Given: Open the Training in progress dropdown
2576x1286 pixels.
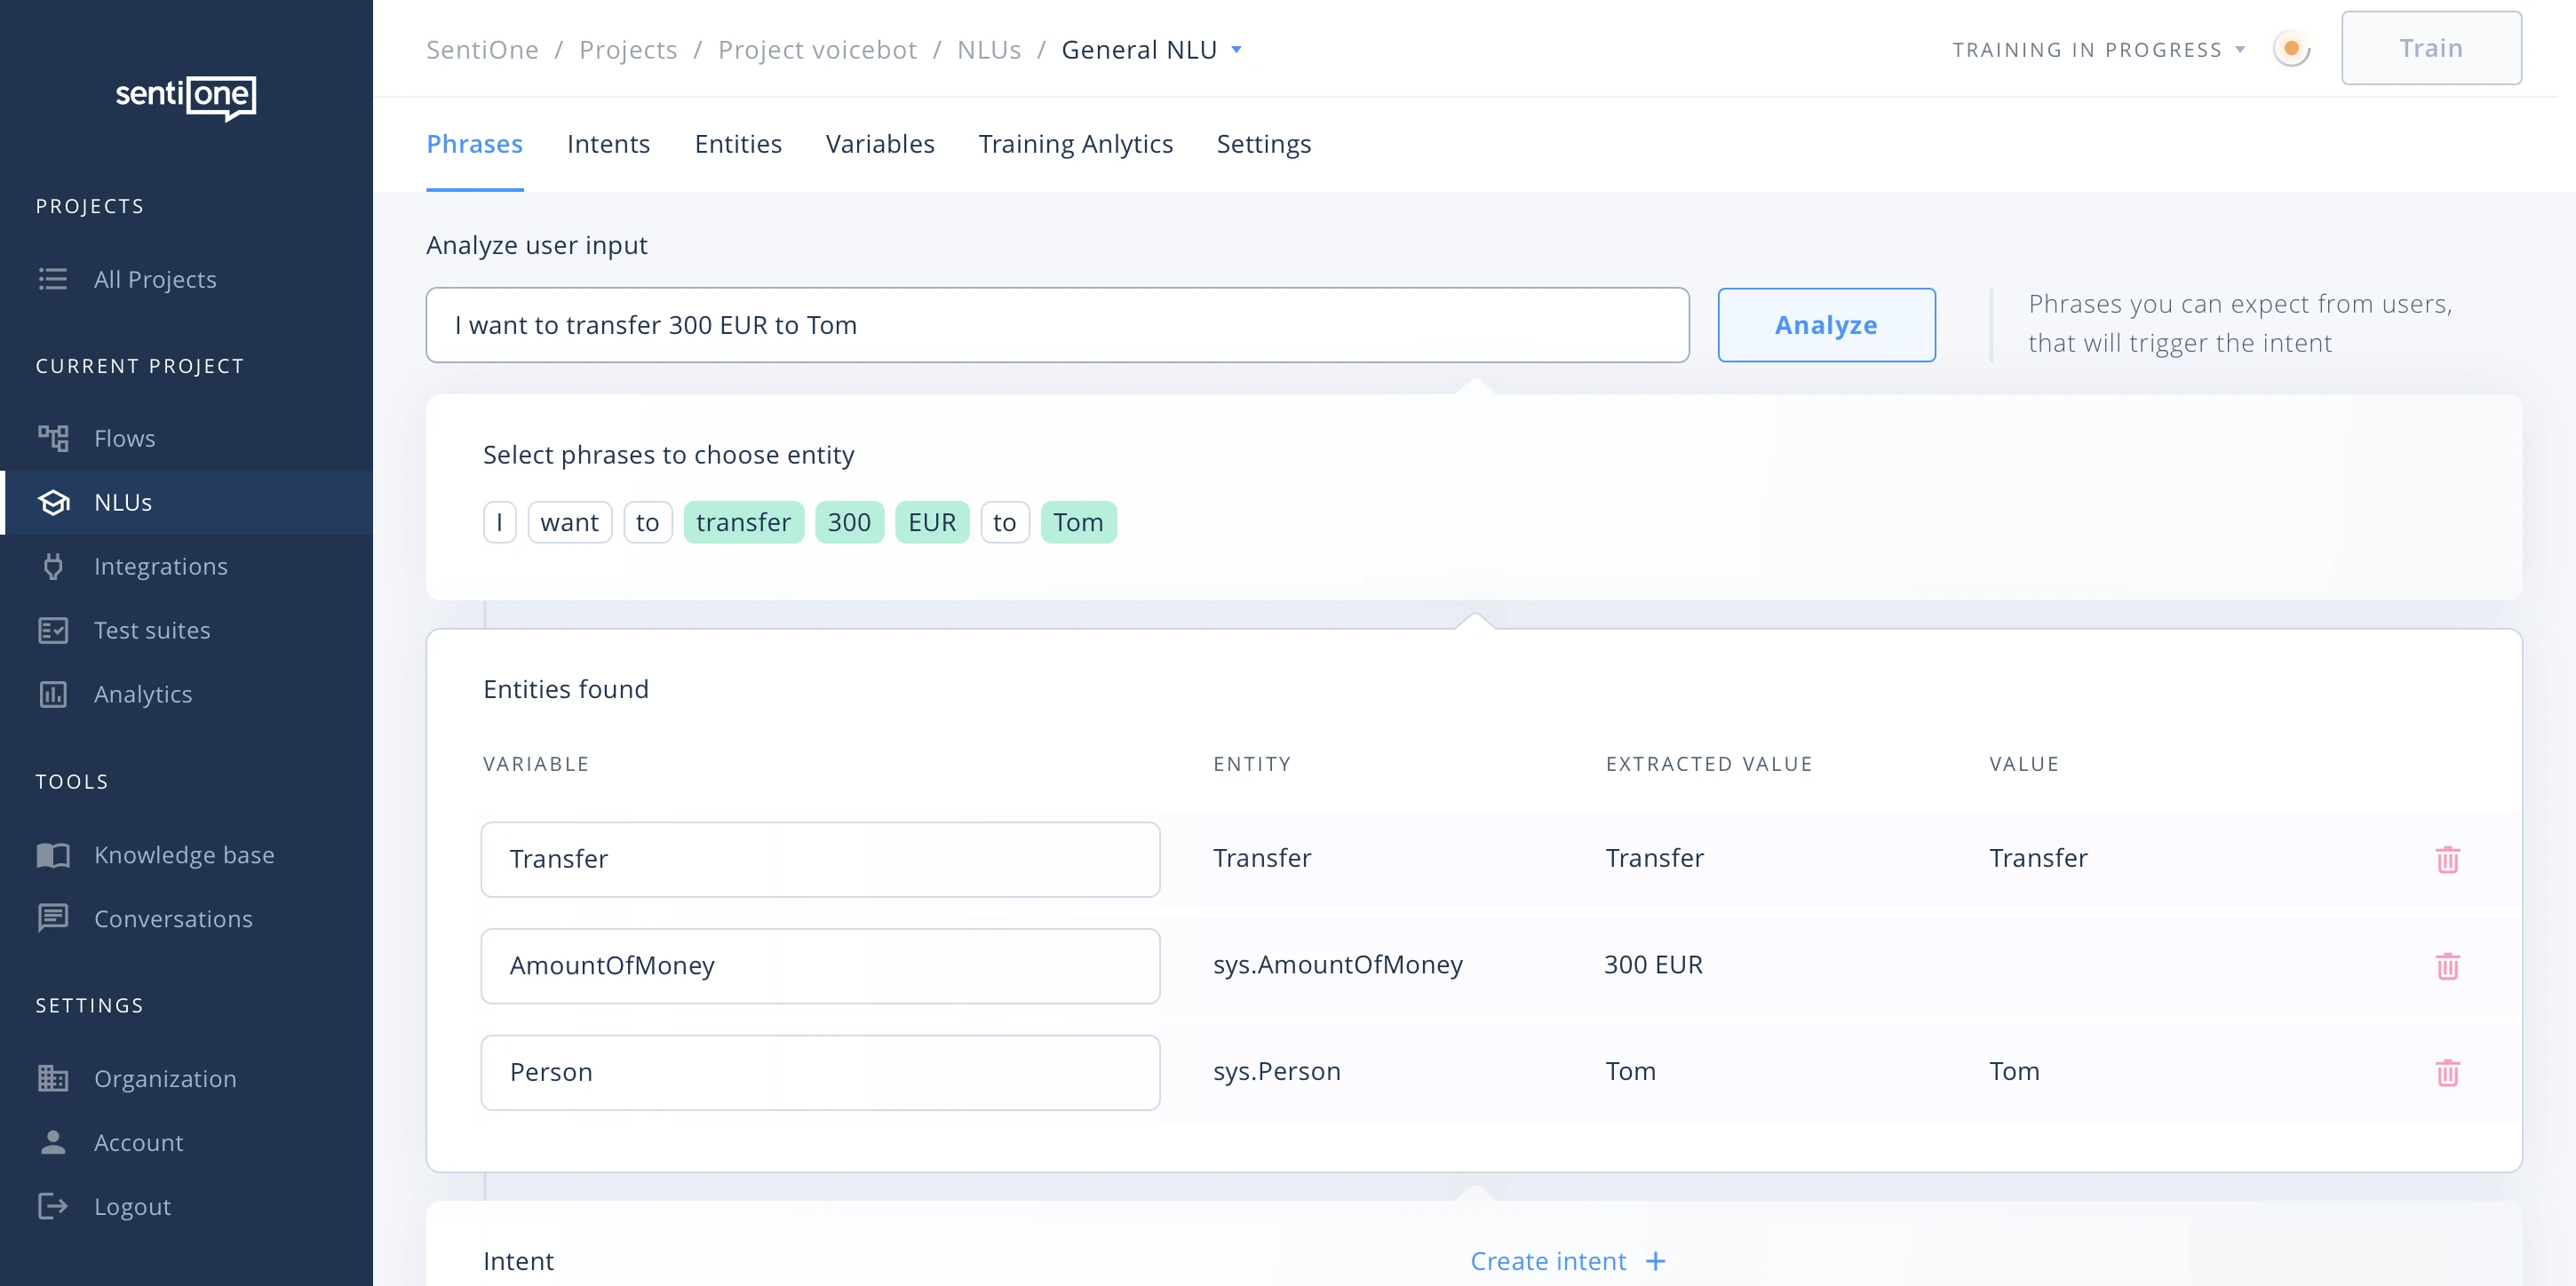Looking at the screenshot, I should pos(2240,49).
